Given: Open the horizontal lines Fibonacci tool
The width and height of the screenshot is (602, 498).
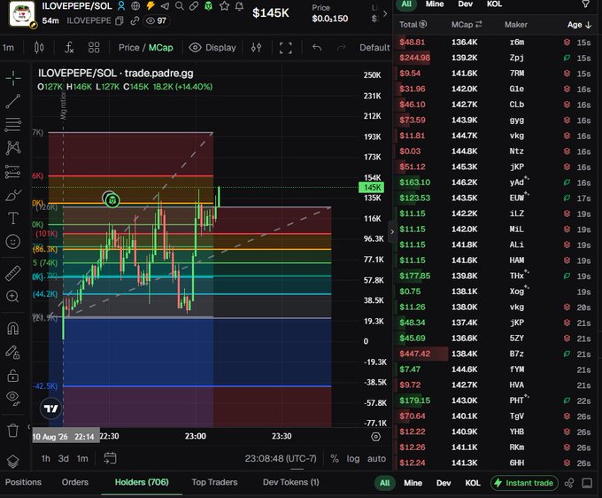Looking at the screenshot, I should [13, 124].
